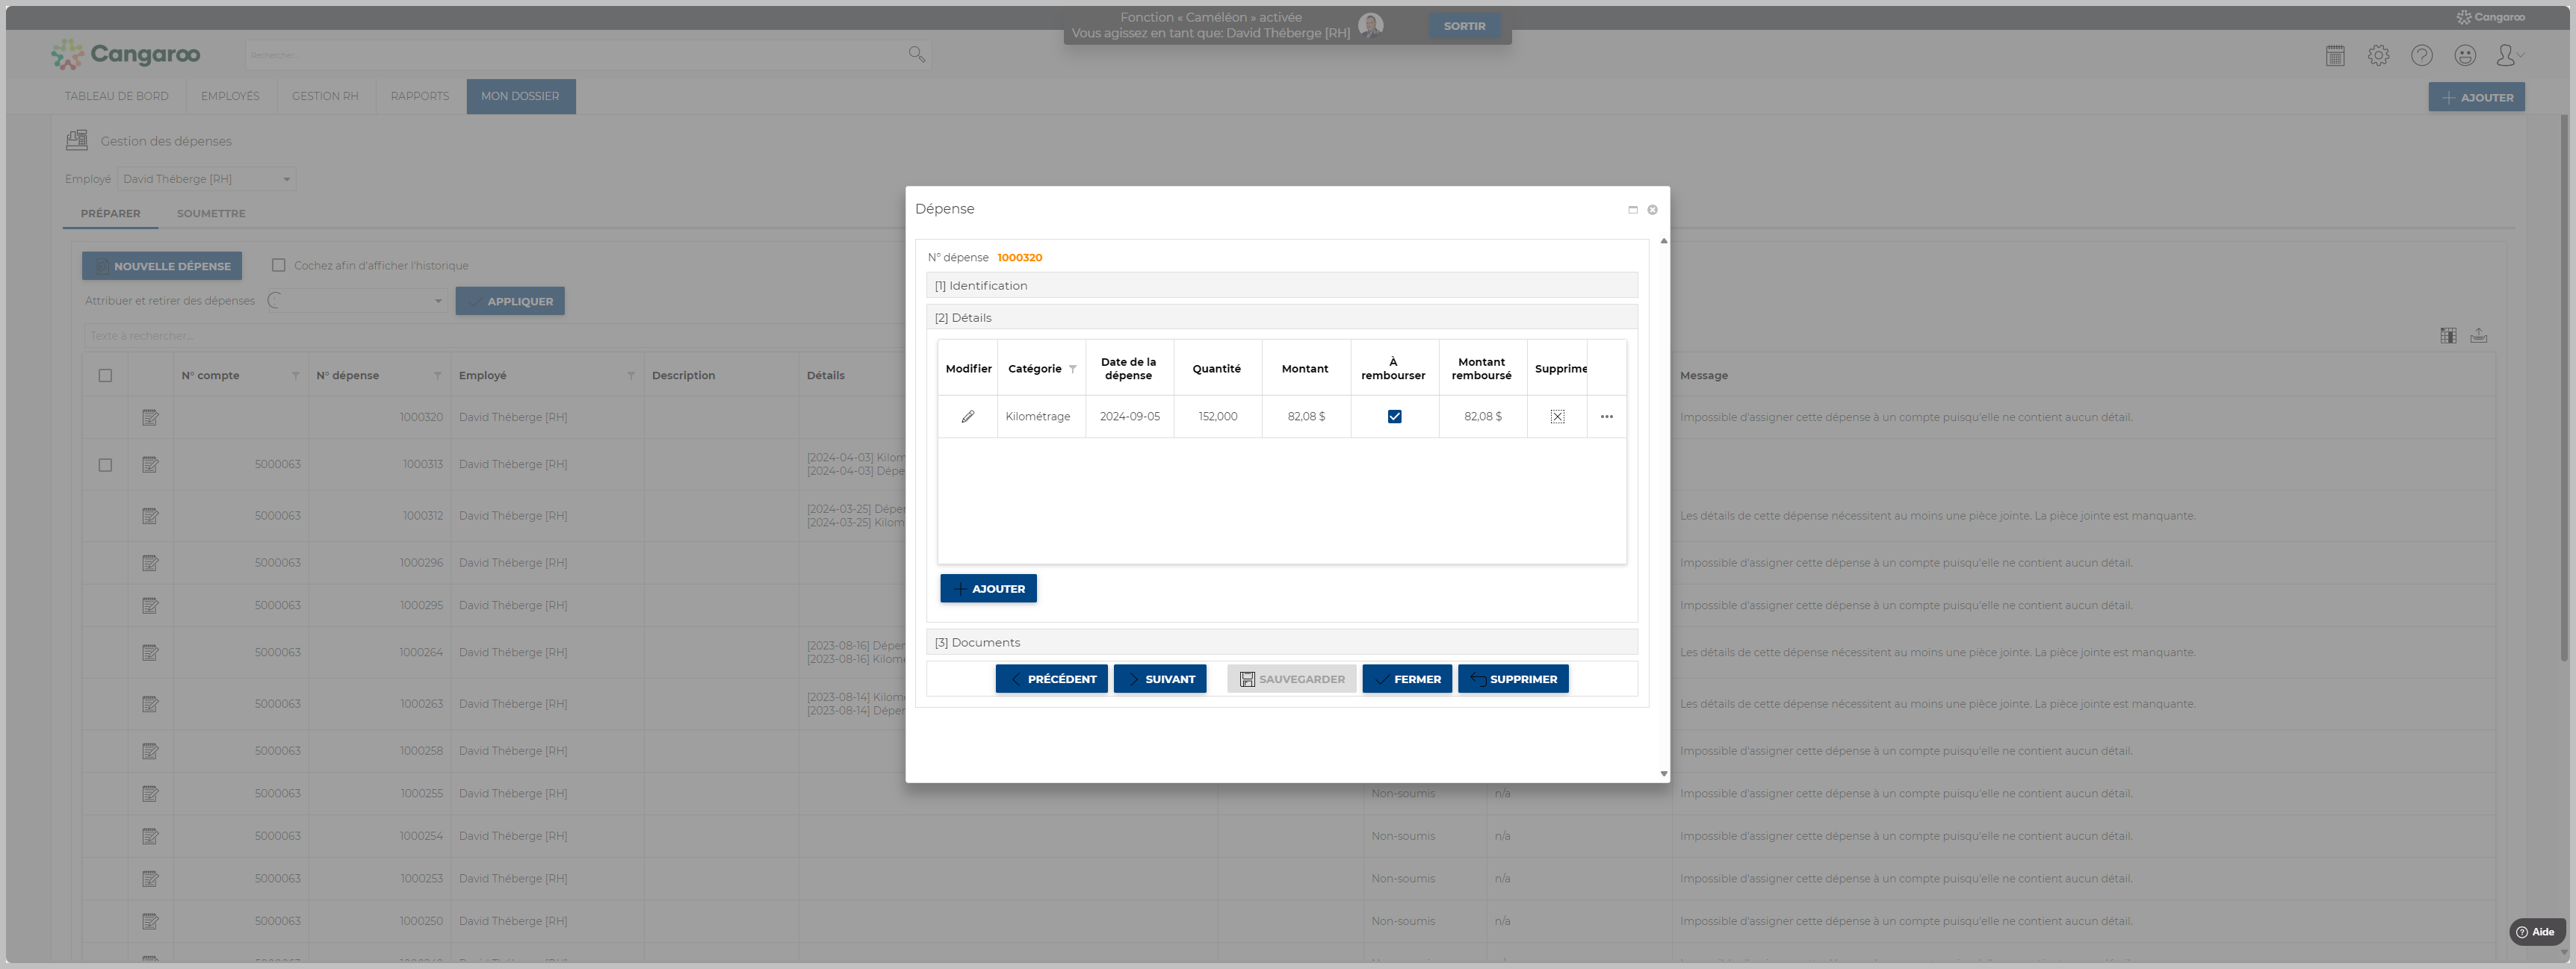Open the three-dots menu in expense row
This screenshot has height=969, width=2576.
click(x=1606, y=417)
